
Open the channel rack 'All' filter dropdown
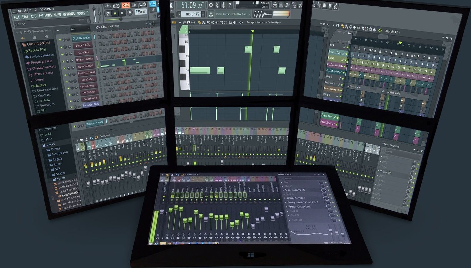point(80,29)
